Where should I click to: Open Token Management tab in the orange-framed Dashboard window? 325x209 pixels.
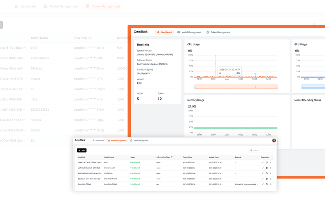(218, 32)
